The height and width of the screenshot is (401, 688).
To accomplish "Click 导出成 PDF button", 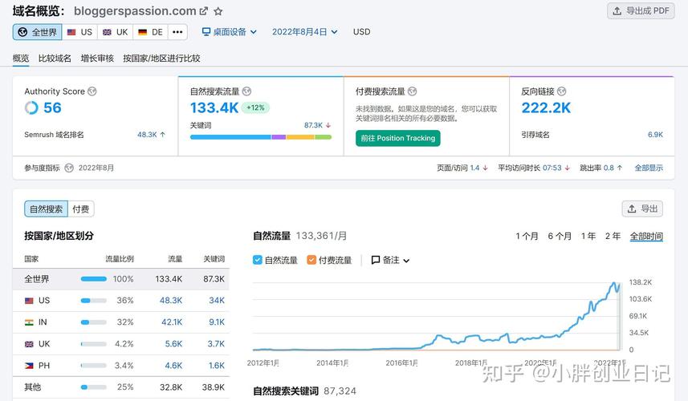I will pos(641,11).
